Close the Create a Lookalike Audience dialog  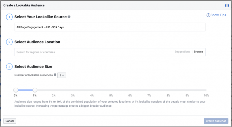(227, 6)
